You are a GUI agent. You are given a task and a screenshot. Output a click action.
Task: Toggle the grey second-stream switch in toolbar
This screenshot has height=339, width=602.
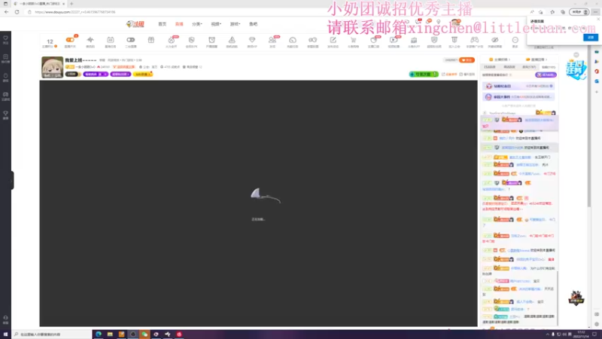130,40
